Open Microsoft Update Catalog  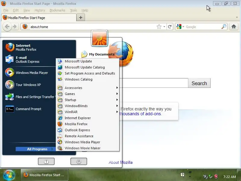point(88,67)
